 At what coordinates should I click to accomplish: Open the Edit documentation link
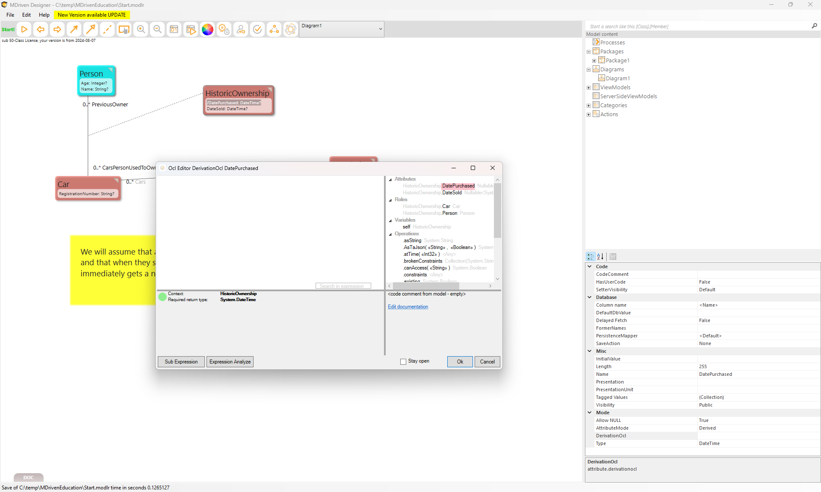(408, 307)
